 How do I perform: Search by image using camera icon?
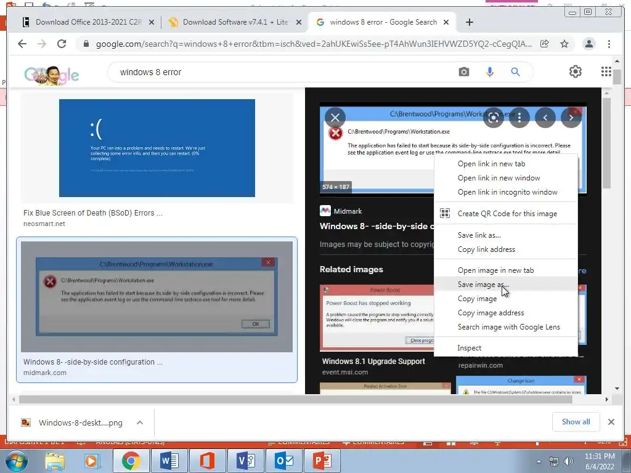464,72
